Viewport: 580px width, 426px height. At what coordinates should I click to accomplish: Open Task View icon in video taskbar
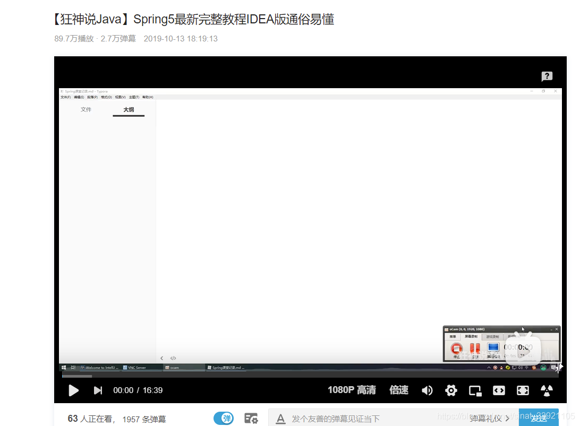tap(73, 368)
